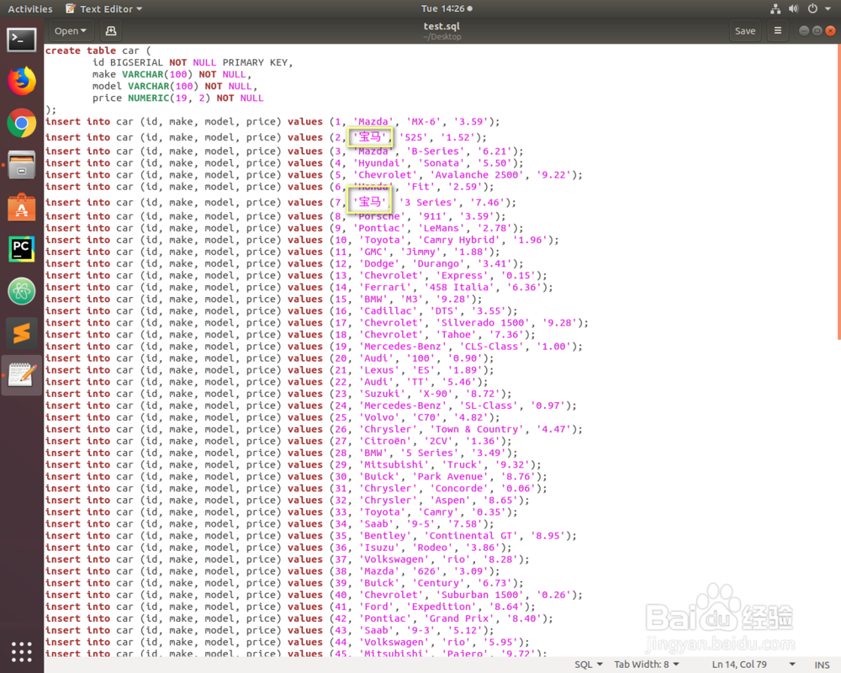Image resolution: width=841 pixels, height=673 pixels.
Task: Expand the SQL language selector
Action: (x=589, y=665)
